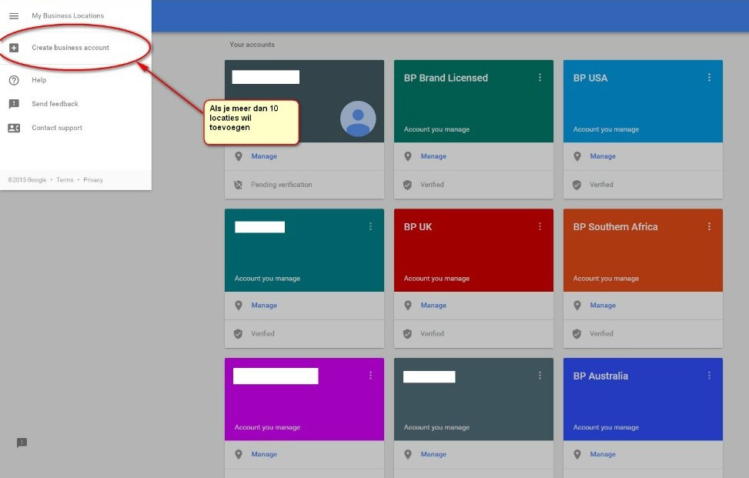The height and width of the screenshot is (478, 749).
Task: Click Manage under BP USA
Action: coord(603,156)
